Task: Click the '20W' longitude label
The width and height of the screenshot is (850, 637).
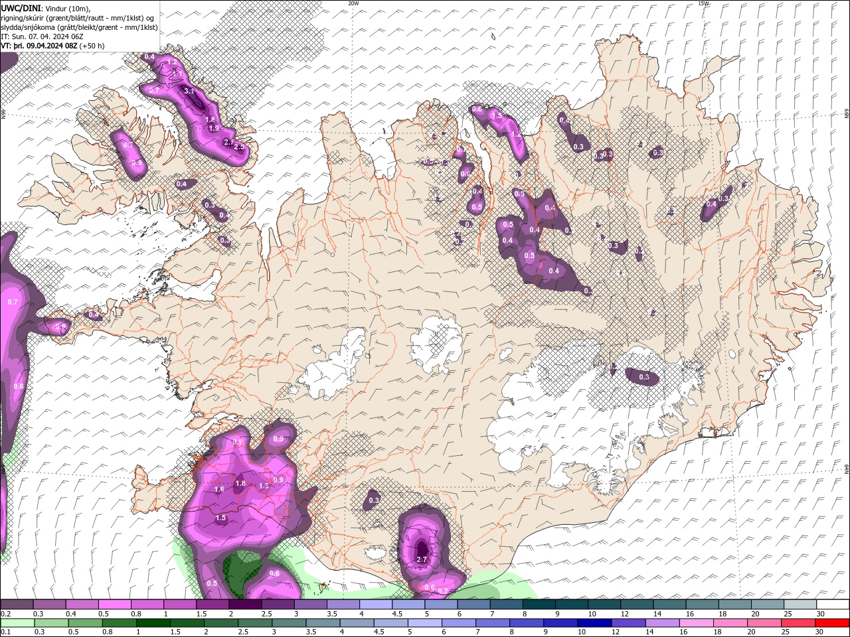Action: [x=353, y=3]
